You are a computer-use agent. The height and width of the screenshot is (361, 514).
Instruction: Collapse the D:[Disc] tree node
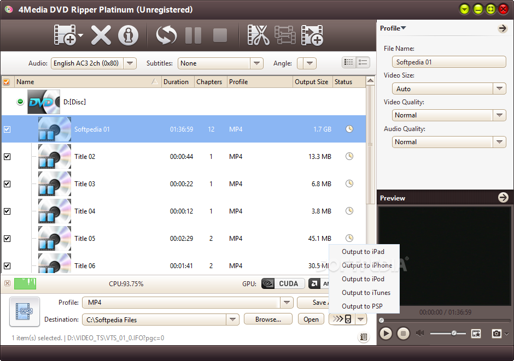[20, 102]
